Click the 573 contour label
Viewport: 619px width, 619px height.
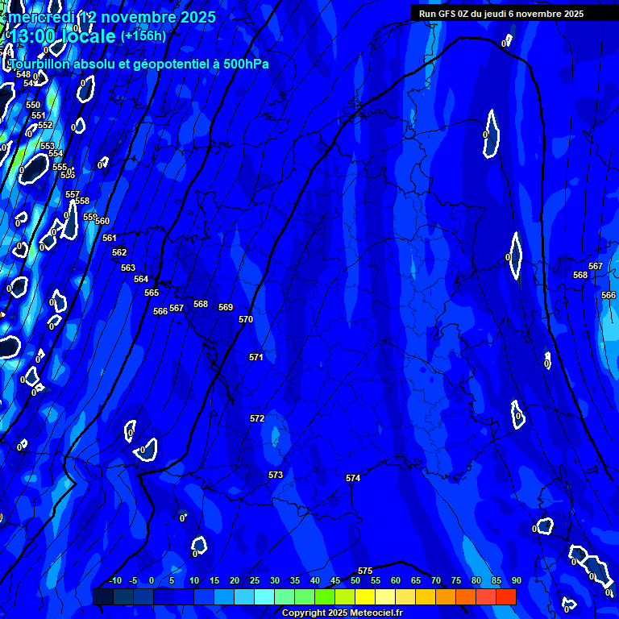(x=276, y=475)
